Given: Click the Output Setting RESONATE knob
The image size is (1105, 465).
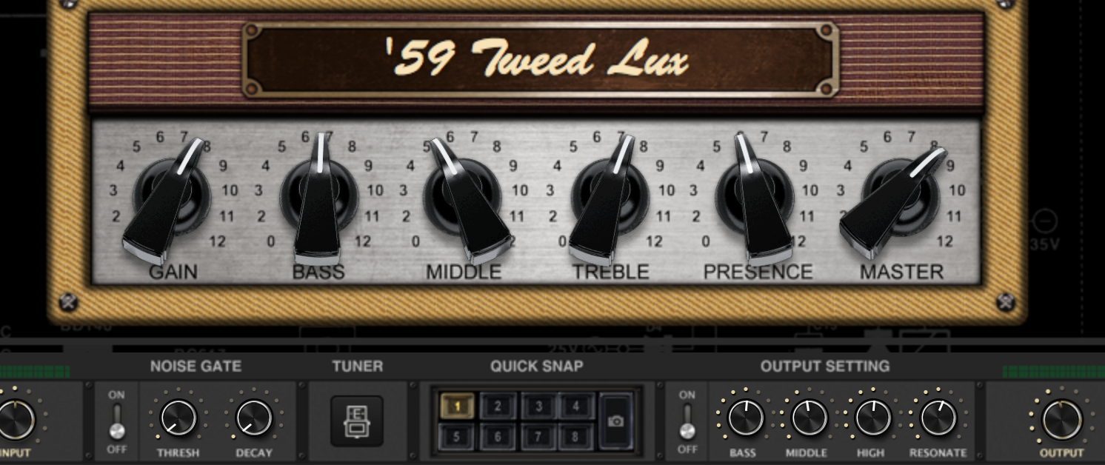Looking at the screenshot, I should tap(938, 418).
